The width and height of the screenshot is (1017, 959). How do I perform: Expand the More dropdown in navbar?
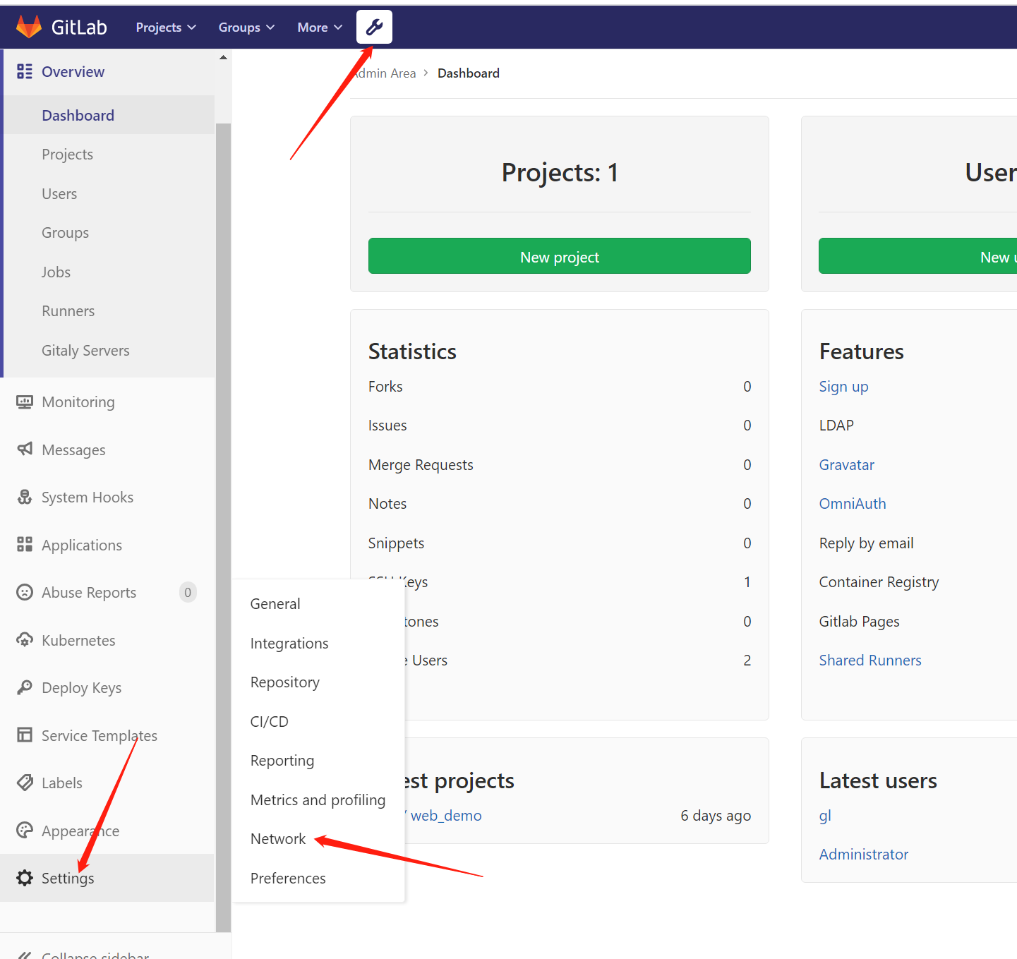coord(320,27)
